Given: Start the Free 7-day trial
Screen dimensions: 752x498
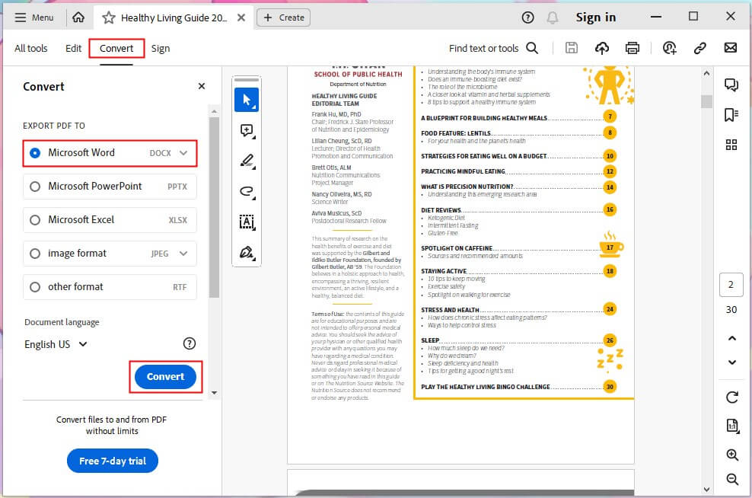Looking at the screenshot, I should [112, 461].
